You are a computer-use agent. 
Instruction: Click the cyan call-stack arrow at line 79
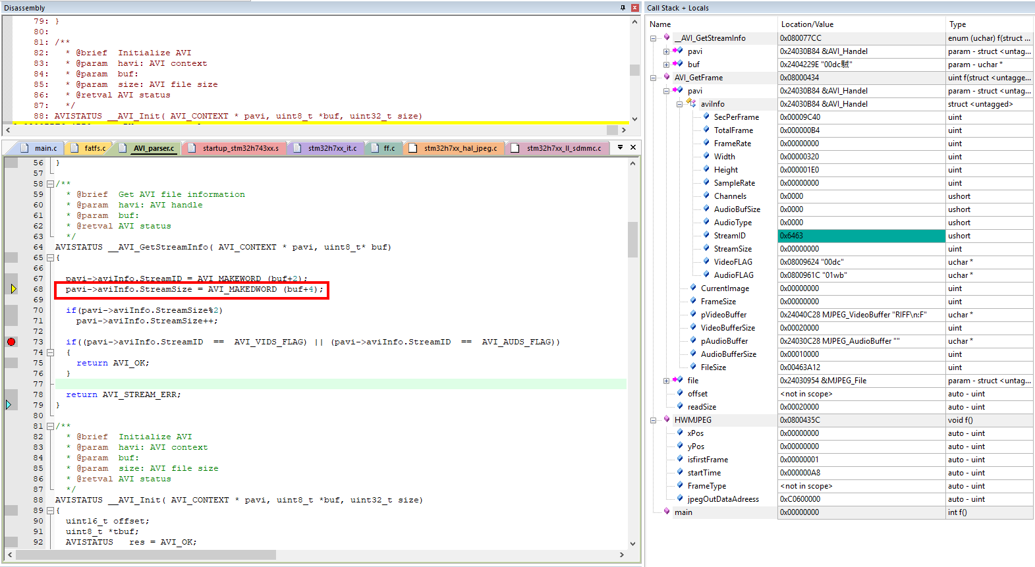(x=9, y=405)
